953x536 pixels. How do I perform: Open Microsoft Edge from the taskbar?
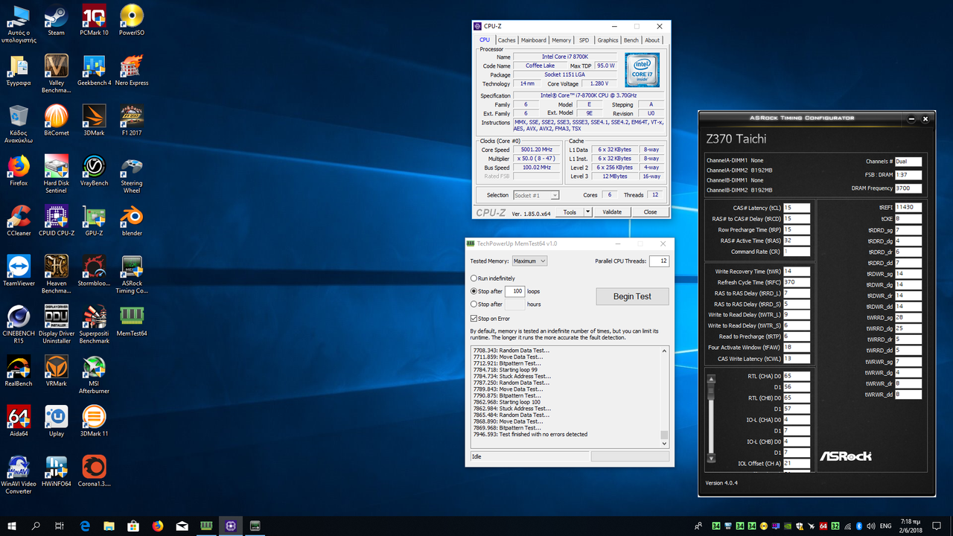(x=85, y=526)
